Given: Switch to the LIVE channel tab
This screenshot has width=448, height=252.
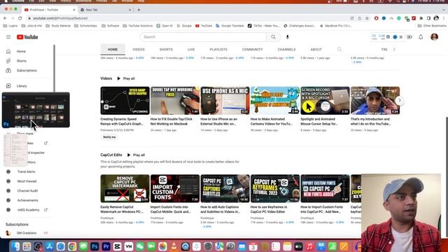Looking at the screenshot, I should pos(191,50).
